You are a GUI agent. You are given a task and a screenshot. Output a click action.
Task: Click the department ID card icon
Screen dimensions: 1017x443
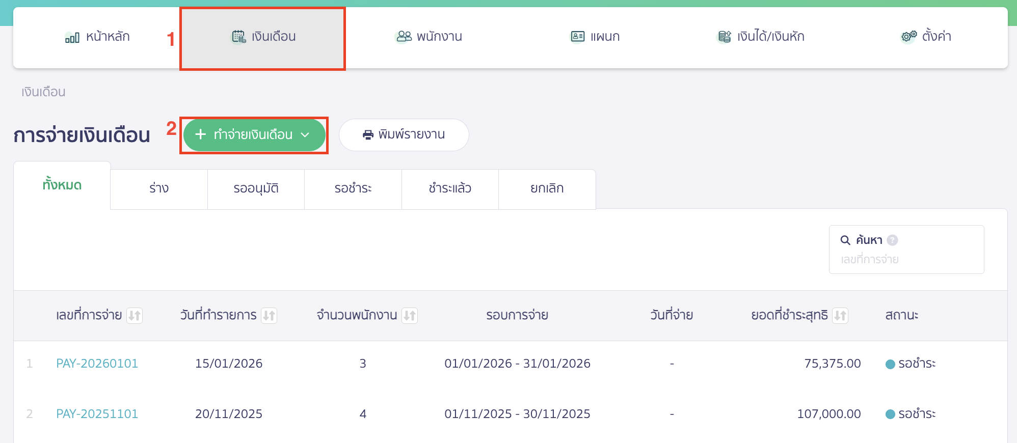[577, 37]
